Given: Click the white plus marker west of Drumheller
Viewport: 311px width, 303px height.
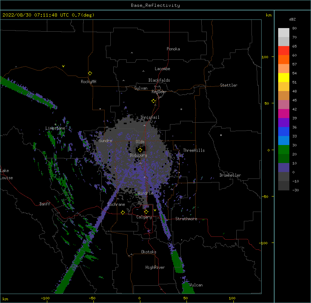Looking at the screenshot, I should tap(221, 135).
